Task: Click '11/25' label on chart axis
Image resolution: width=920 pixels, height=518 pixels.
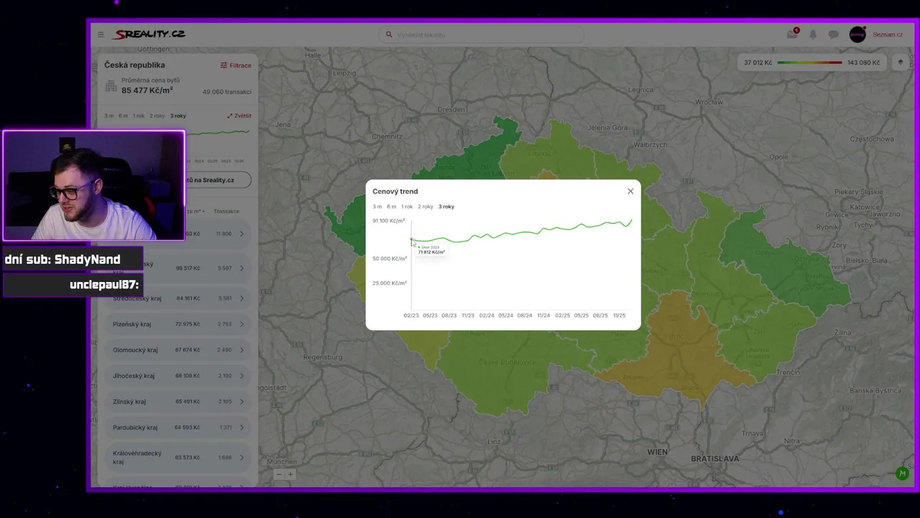Action: coord(619,315)
